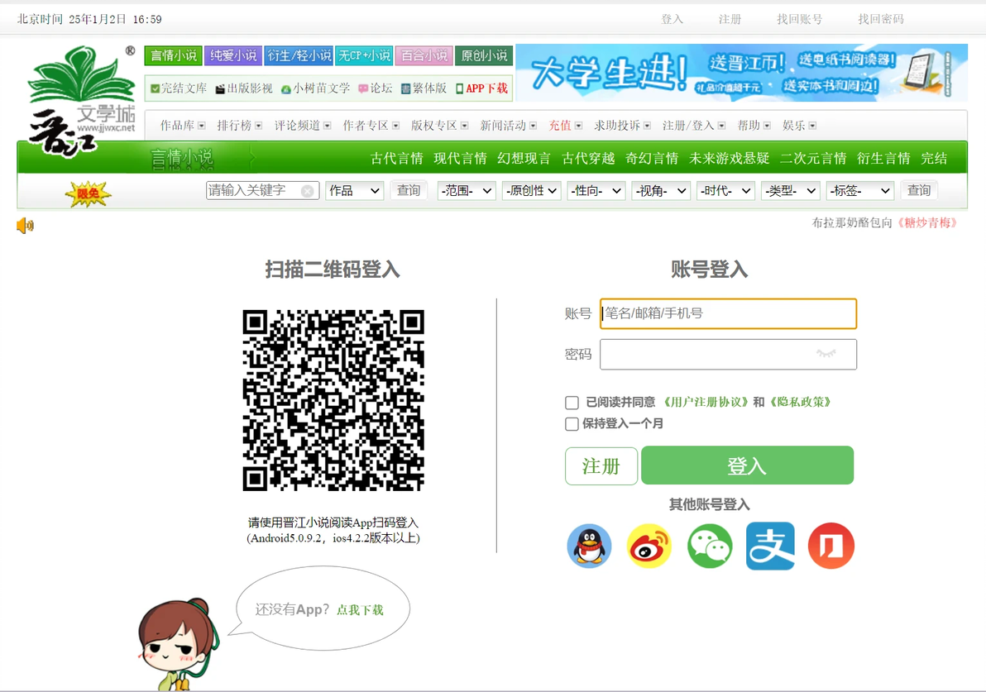
Task: Expand the 作品库 menu
Action: point(182,126)
